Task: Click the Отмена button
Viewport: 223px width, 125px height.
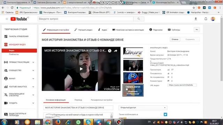Action: click(175, 39)
